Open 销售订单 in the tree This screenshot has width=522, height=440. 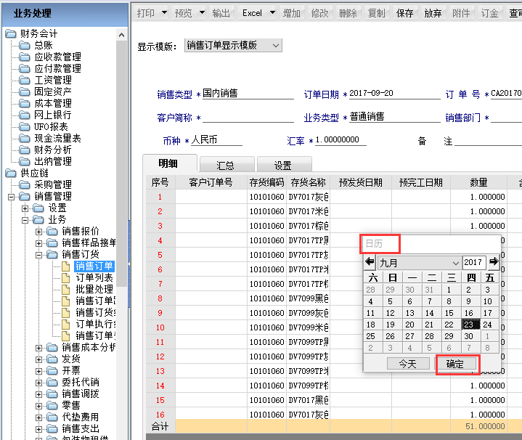[94, 266]
